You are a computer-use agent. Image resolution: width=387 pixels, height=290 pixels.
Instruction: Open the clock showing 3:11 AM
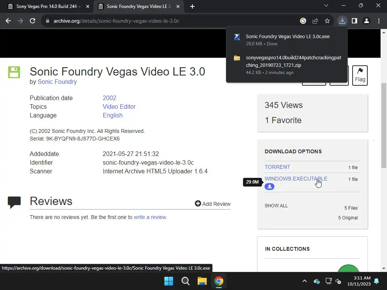pos(359,281)
